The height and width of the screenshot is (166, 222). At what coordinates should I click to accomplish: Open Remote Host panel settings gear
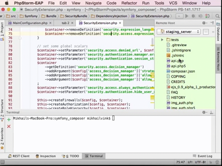tap(204, 23)
